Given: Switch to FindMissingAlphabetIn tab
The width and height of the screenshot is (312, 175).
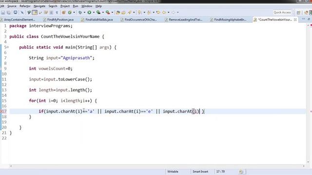Looking at the screenshot, I should [228, 19].
